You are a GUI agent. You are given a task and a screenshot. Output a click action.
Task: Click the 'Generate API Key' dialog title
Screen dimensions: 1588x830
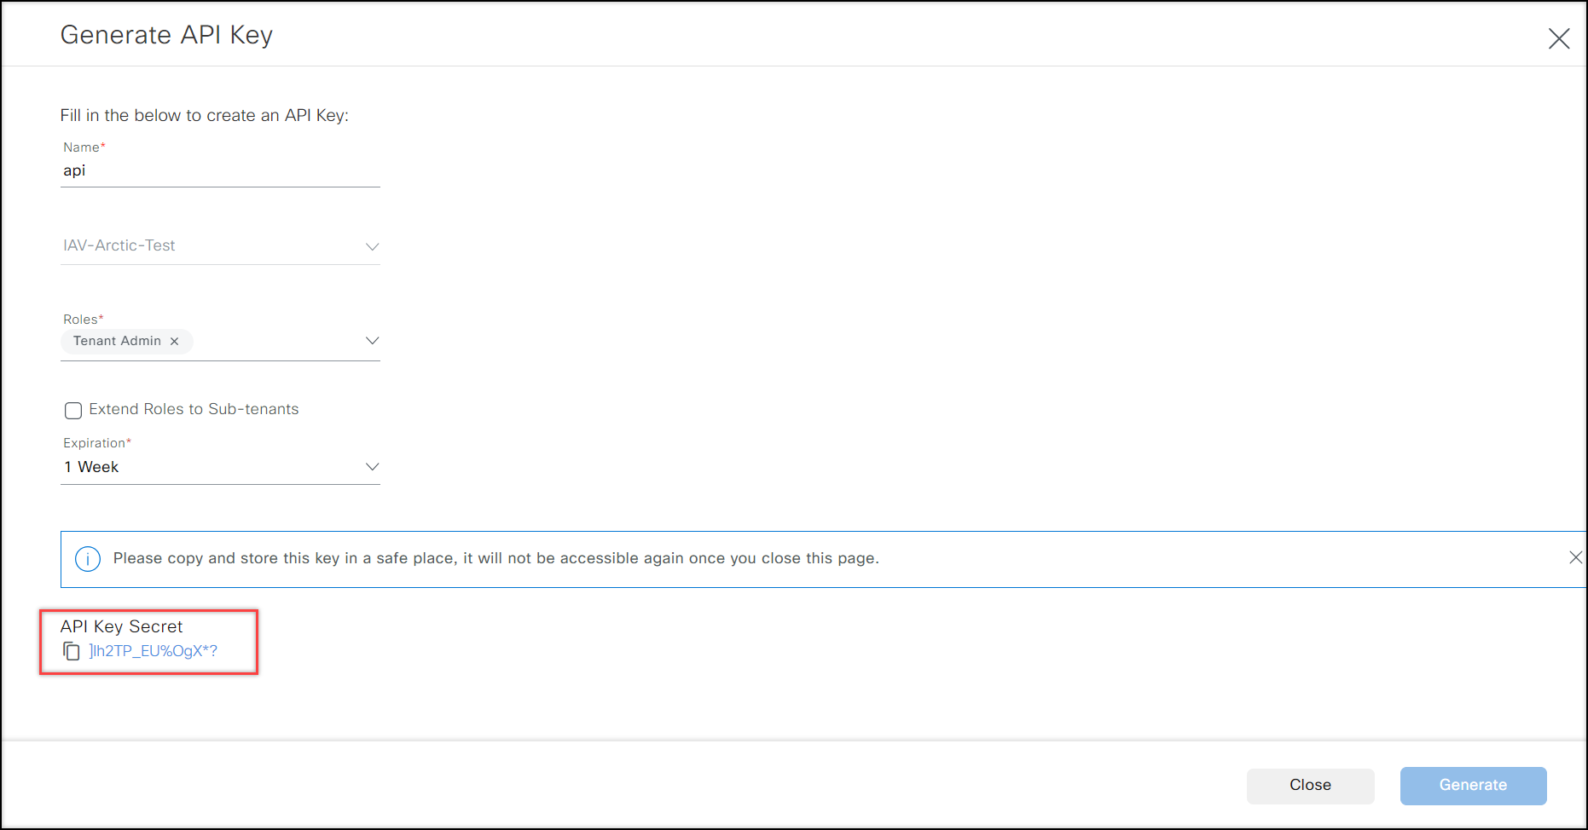tap(166, 35)
